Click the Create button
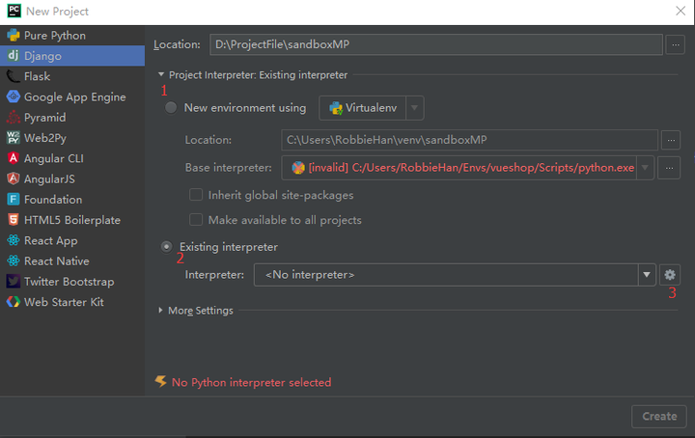695x438 pixels. (x=658, y=416)
